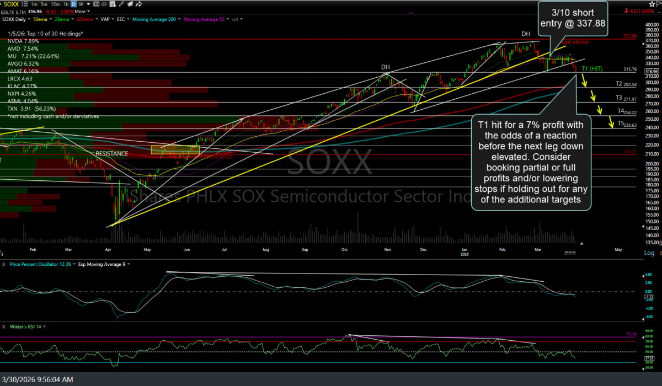Click the text note tool icon

95,3
